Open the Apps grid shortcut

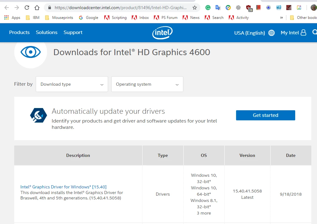pyautogui.click(x=12, y=18)
